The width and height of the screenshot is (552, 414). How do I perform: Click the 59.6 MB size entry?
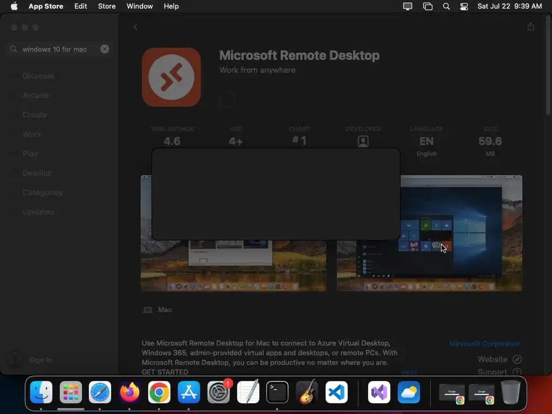pos(490,141)
